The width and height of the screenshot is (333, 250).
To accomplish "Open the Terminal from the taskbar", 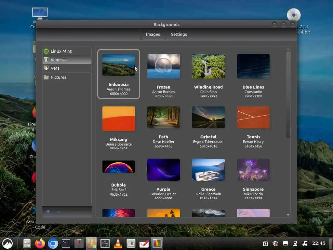I will tap(66, 243).
